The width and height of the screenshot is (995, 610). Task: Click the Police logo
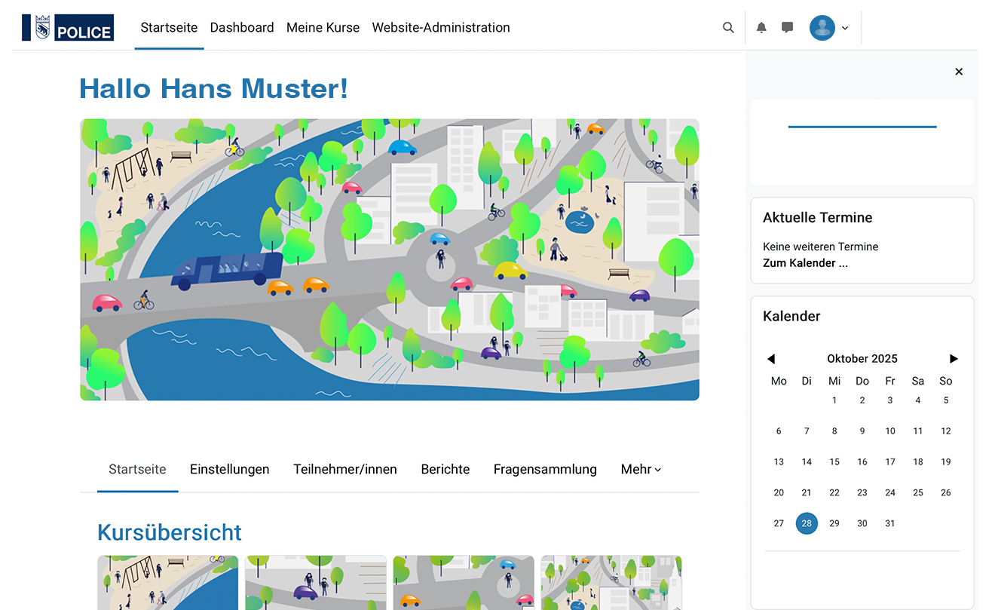68,28
